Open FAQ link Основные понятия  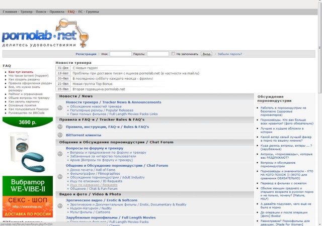tap(22, 105)
